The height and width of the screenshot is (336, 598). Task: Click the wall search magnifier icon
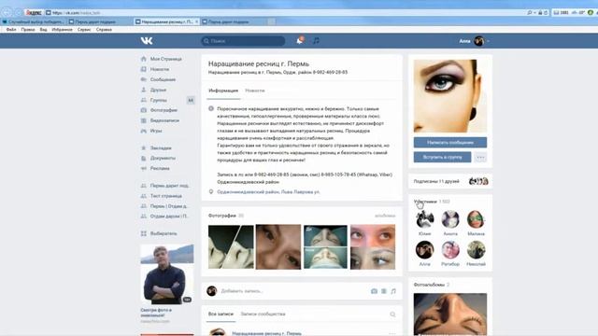[392, 315]
